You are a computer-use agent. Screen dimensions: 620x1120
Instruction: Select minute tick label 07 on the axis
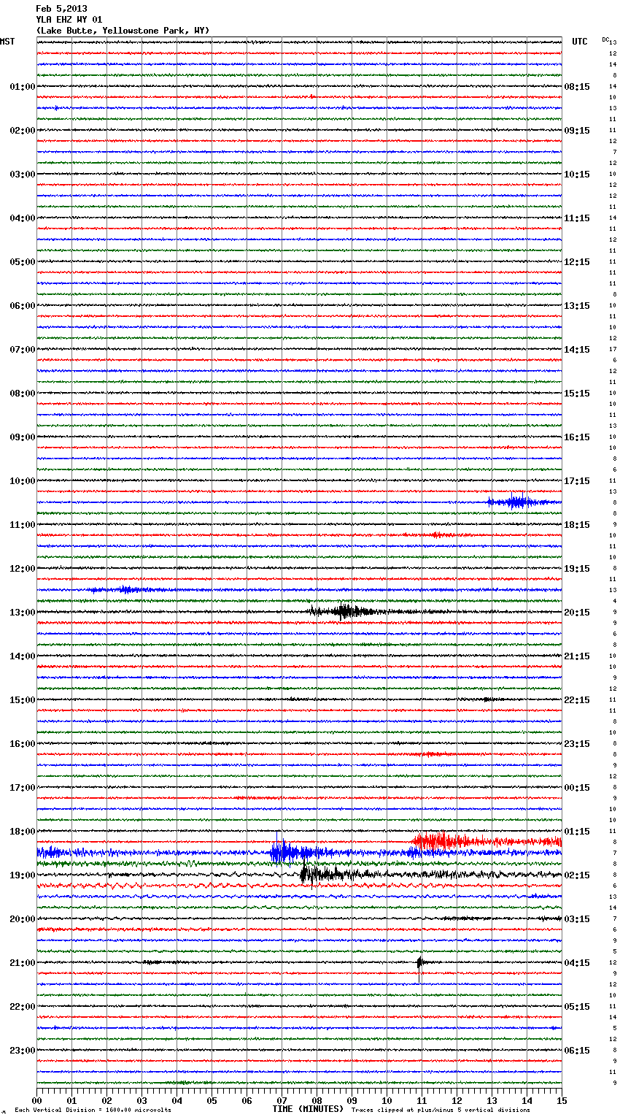click(x=282, y=1100)
